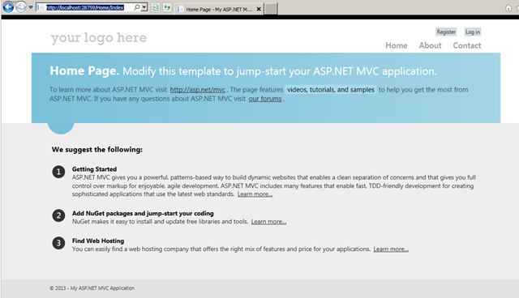Click the search magnifier icon in address bar
The image size is (519, 298).
(136, 7)
